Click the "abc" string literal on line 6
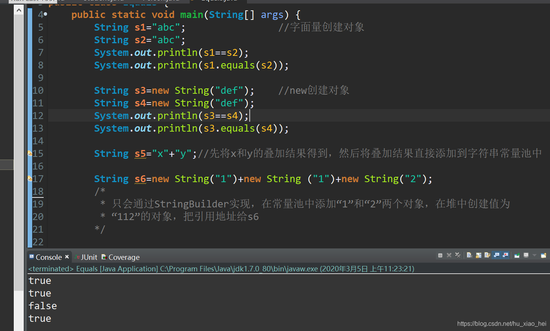The image size is (550, 331). click(166, 40)
